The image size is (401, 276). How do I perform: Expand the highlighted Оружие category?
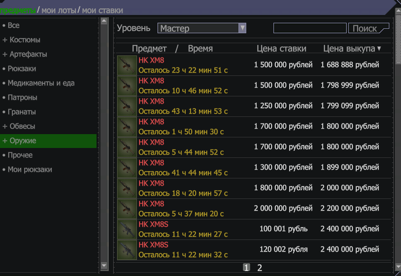point(48,141)
